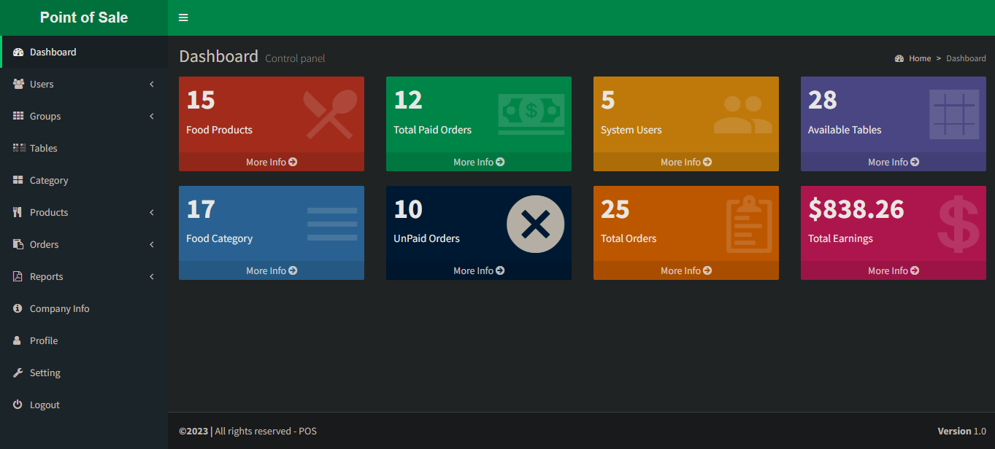The height and width of the screenshot is (449, 995).
Task: Expand the Reports section
Action: point(152,276)
